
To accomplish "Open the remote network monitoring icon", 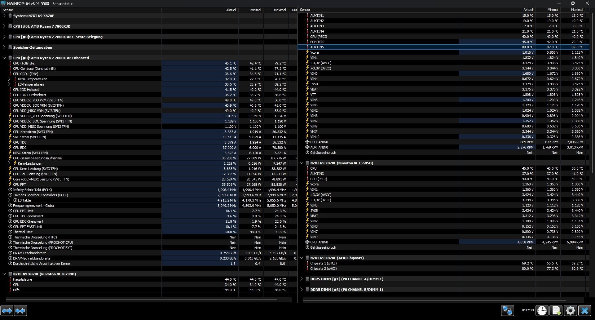I will coord(508,310).
